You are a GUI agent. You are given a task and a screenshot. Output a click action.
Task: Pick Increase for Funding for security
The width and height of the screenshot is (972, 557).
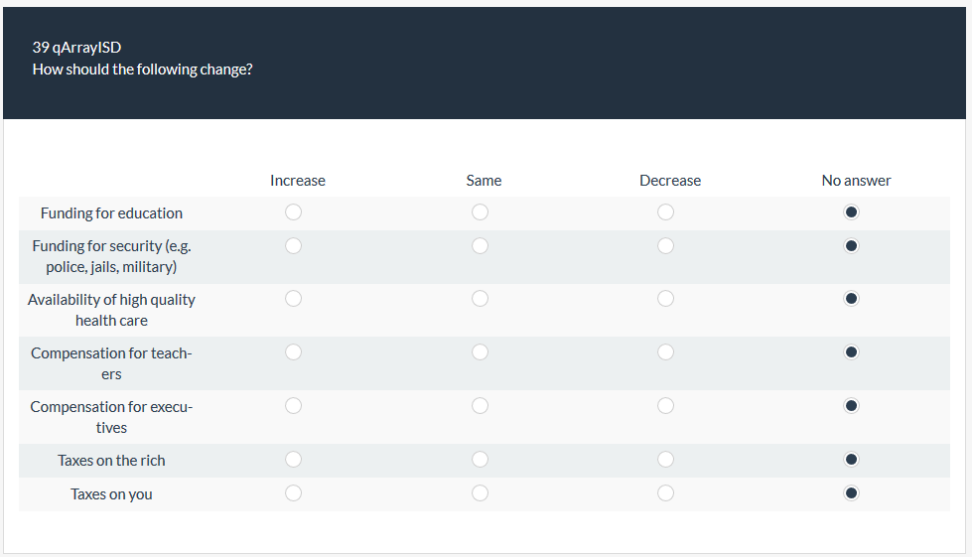click(293, 246)
